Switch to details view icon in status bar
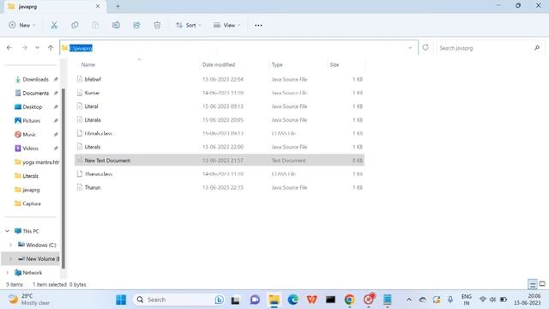 point(532,284)
